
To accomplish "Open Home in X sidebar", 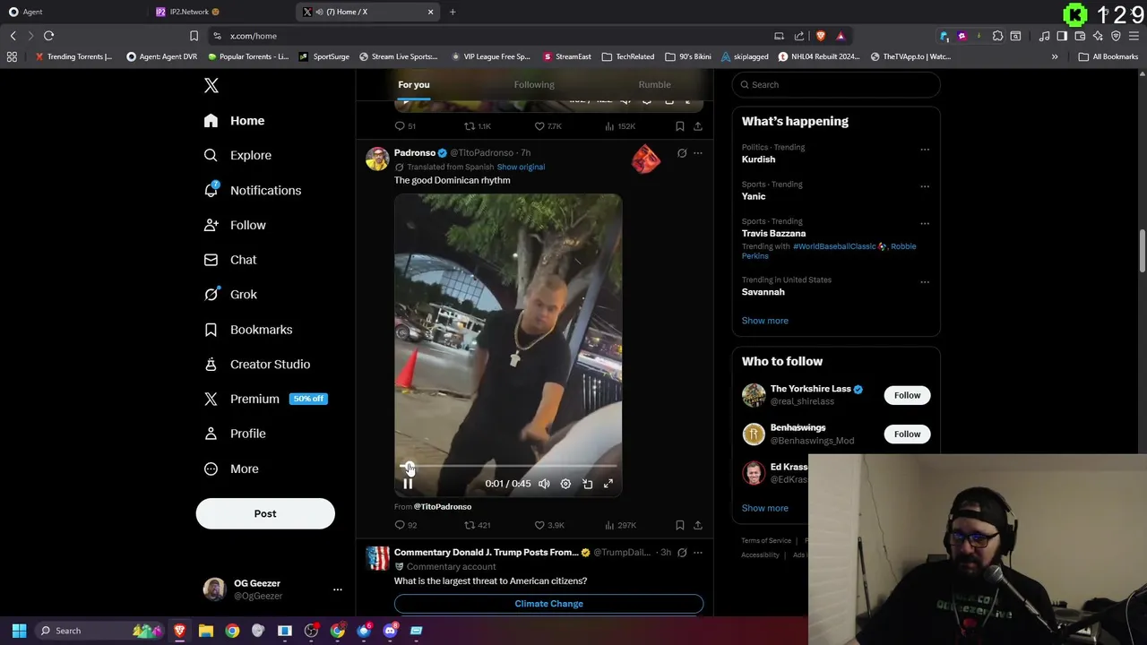I will [234, 121].
